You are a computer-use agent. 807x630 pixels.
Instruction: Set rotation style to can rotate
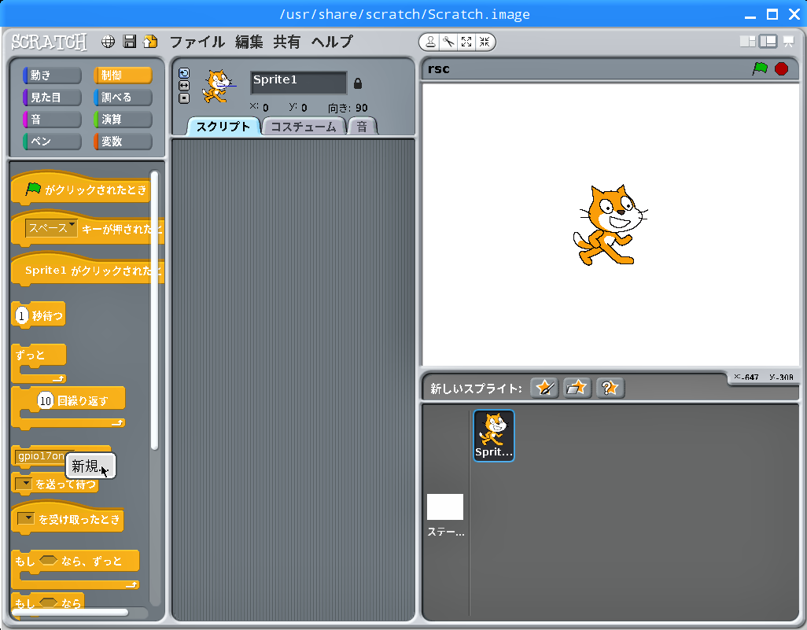click(184, 73)
